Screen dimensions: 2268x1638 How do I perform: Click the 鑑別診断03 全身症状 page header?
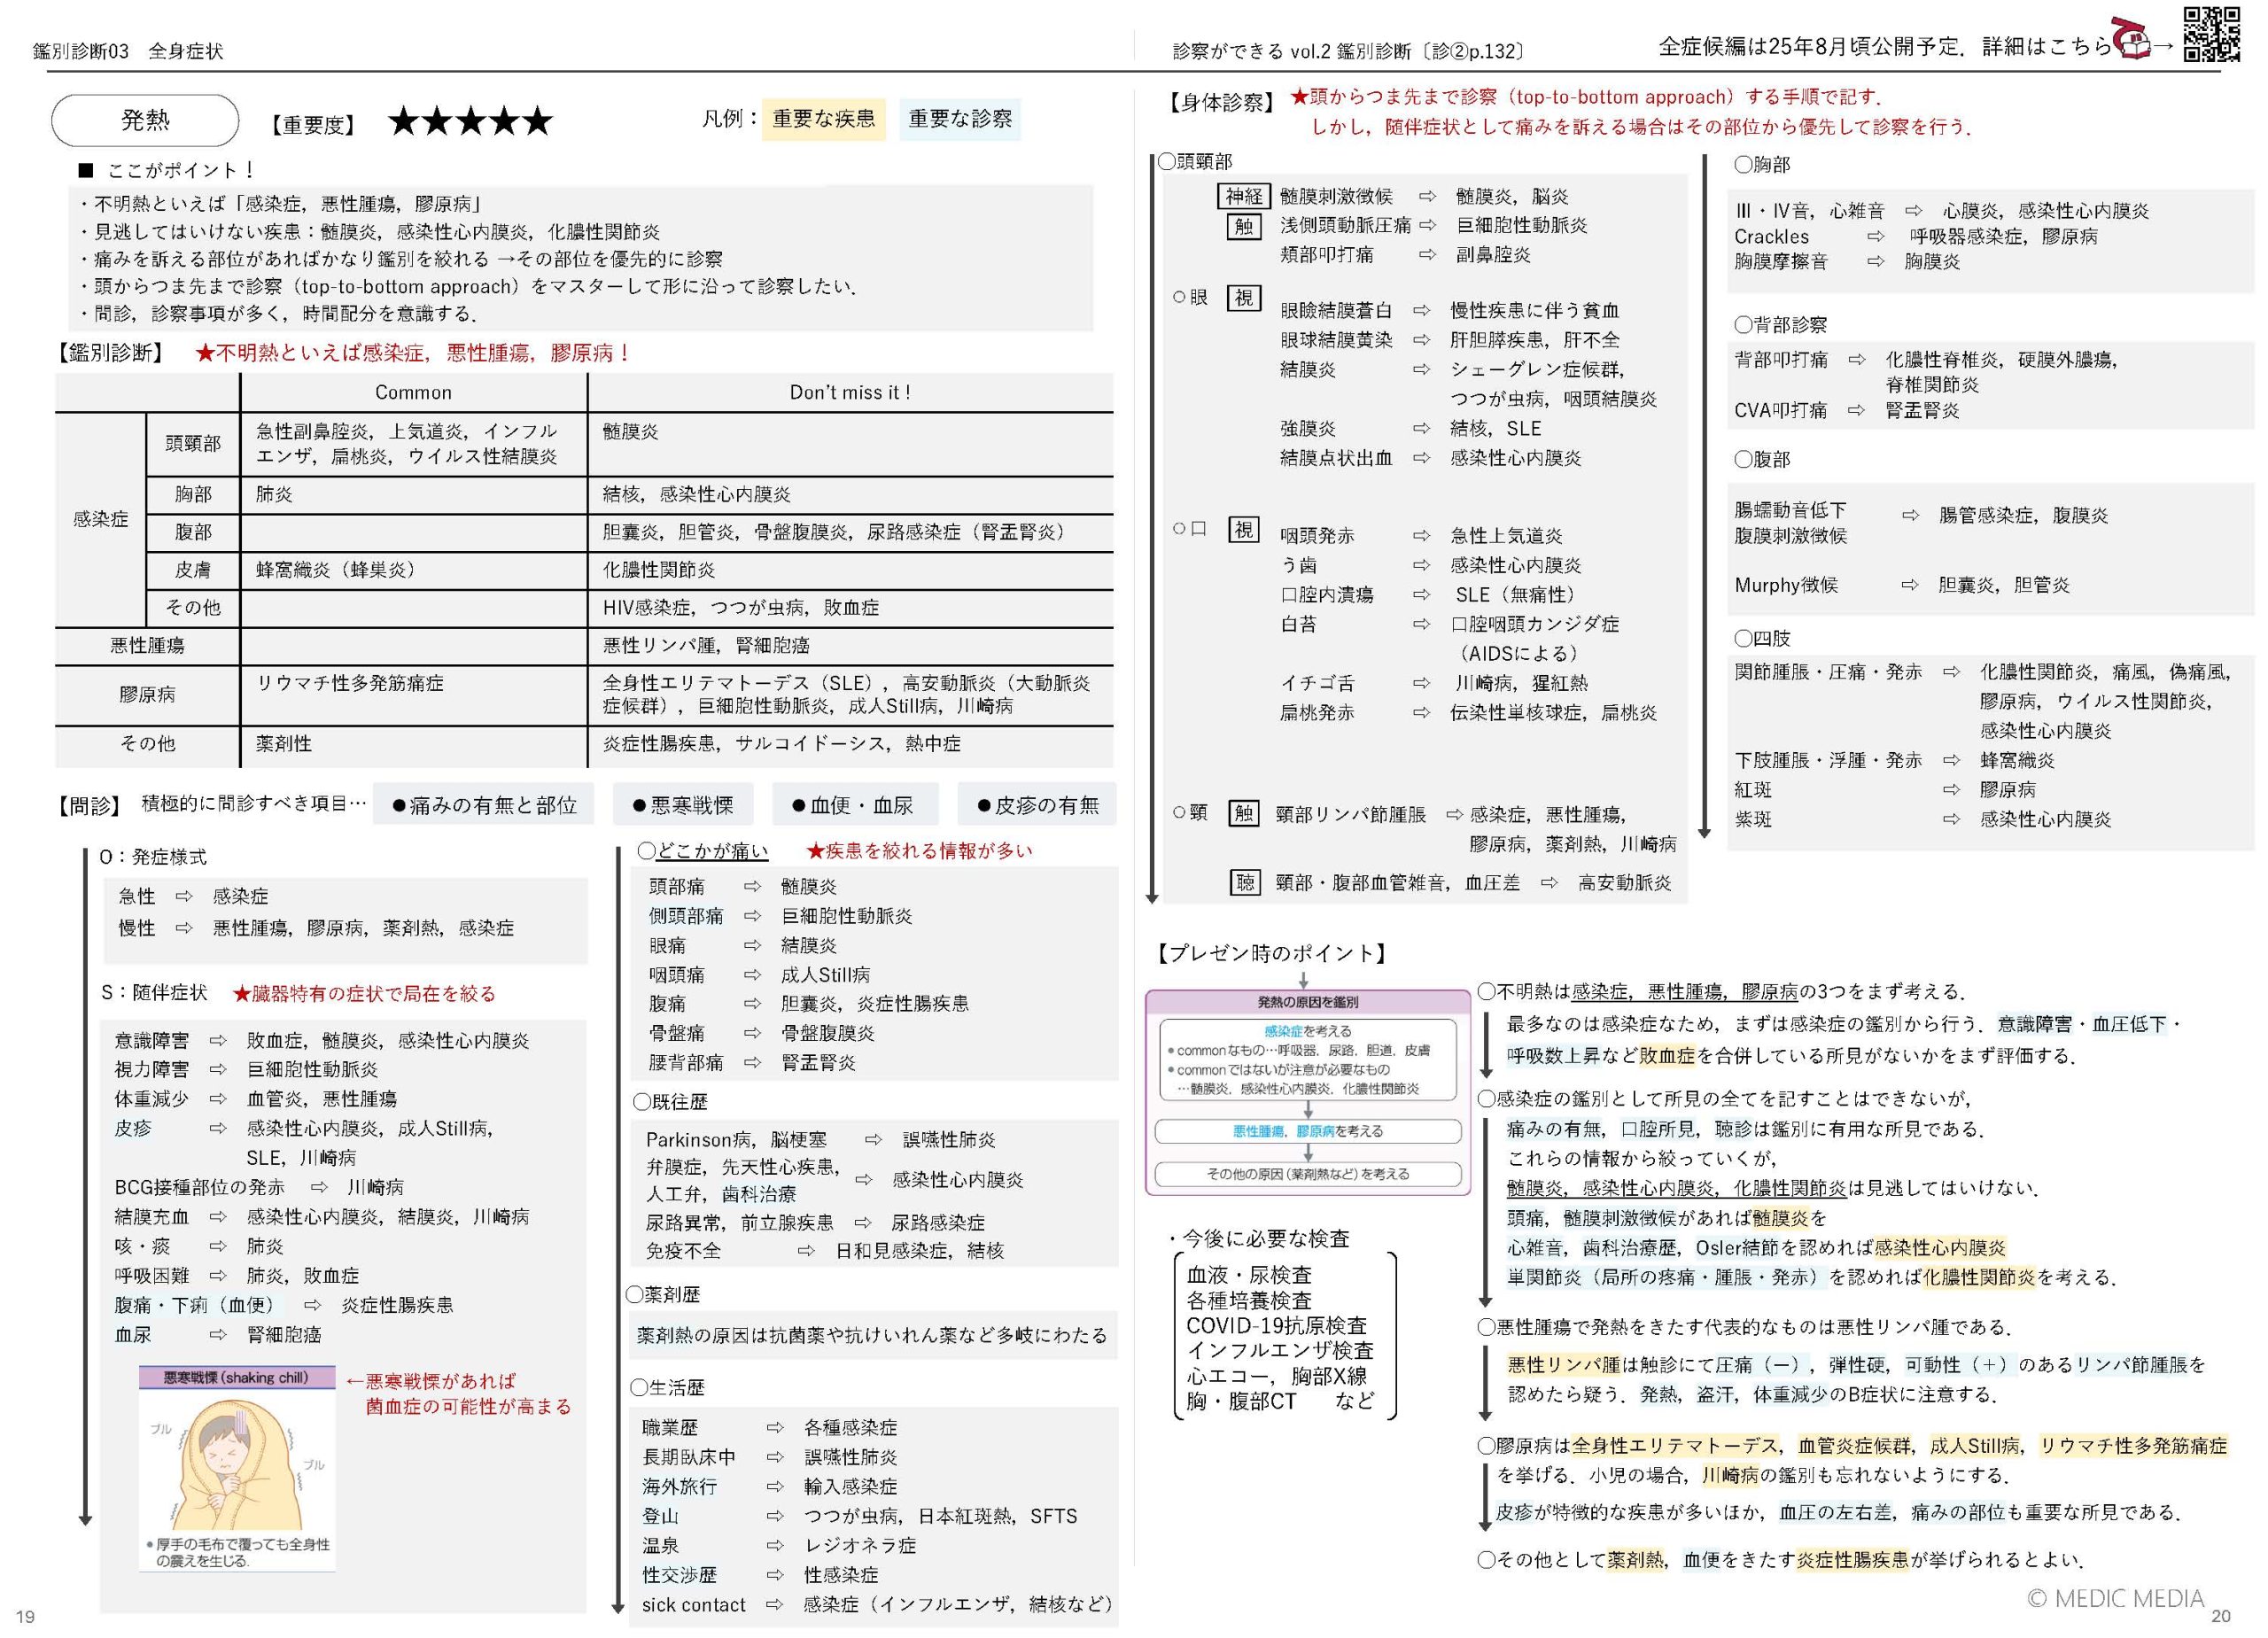(128, 51)
